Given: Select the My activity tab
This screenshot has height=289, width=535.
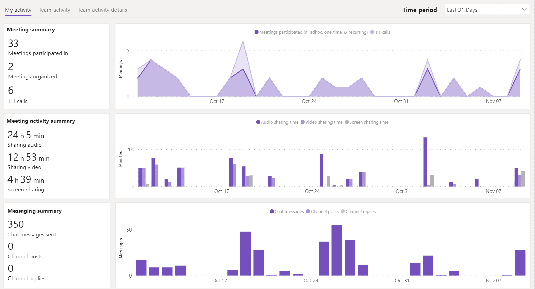Looking at the screenshot, I should pyautogui.click(x=18, y=10).
